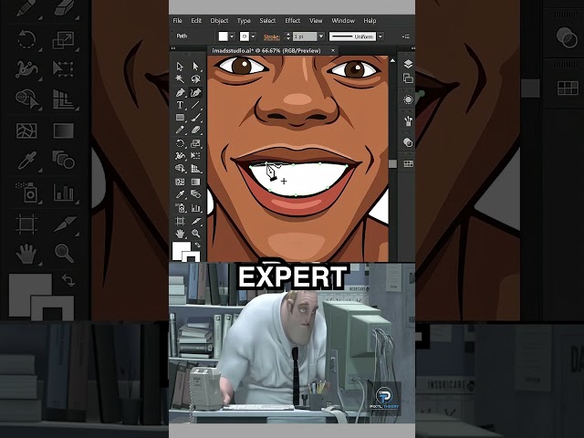The width and height of the screenshot is (584, 438).
Task: Choose the Free Transform tool
Action: point(195,156)
